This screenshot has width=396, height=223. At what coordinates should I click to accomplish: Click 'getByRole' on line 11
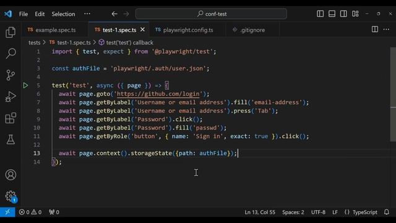[x=112, y=136]
